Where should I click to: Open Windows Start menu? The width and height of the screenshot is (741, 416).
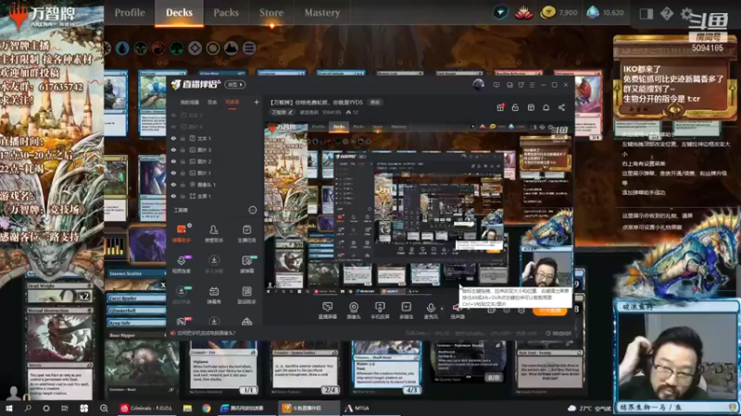[x=9, y=409]
